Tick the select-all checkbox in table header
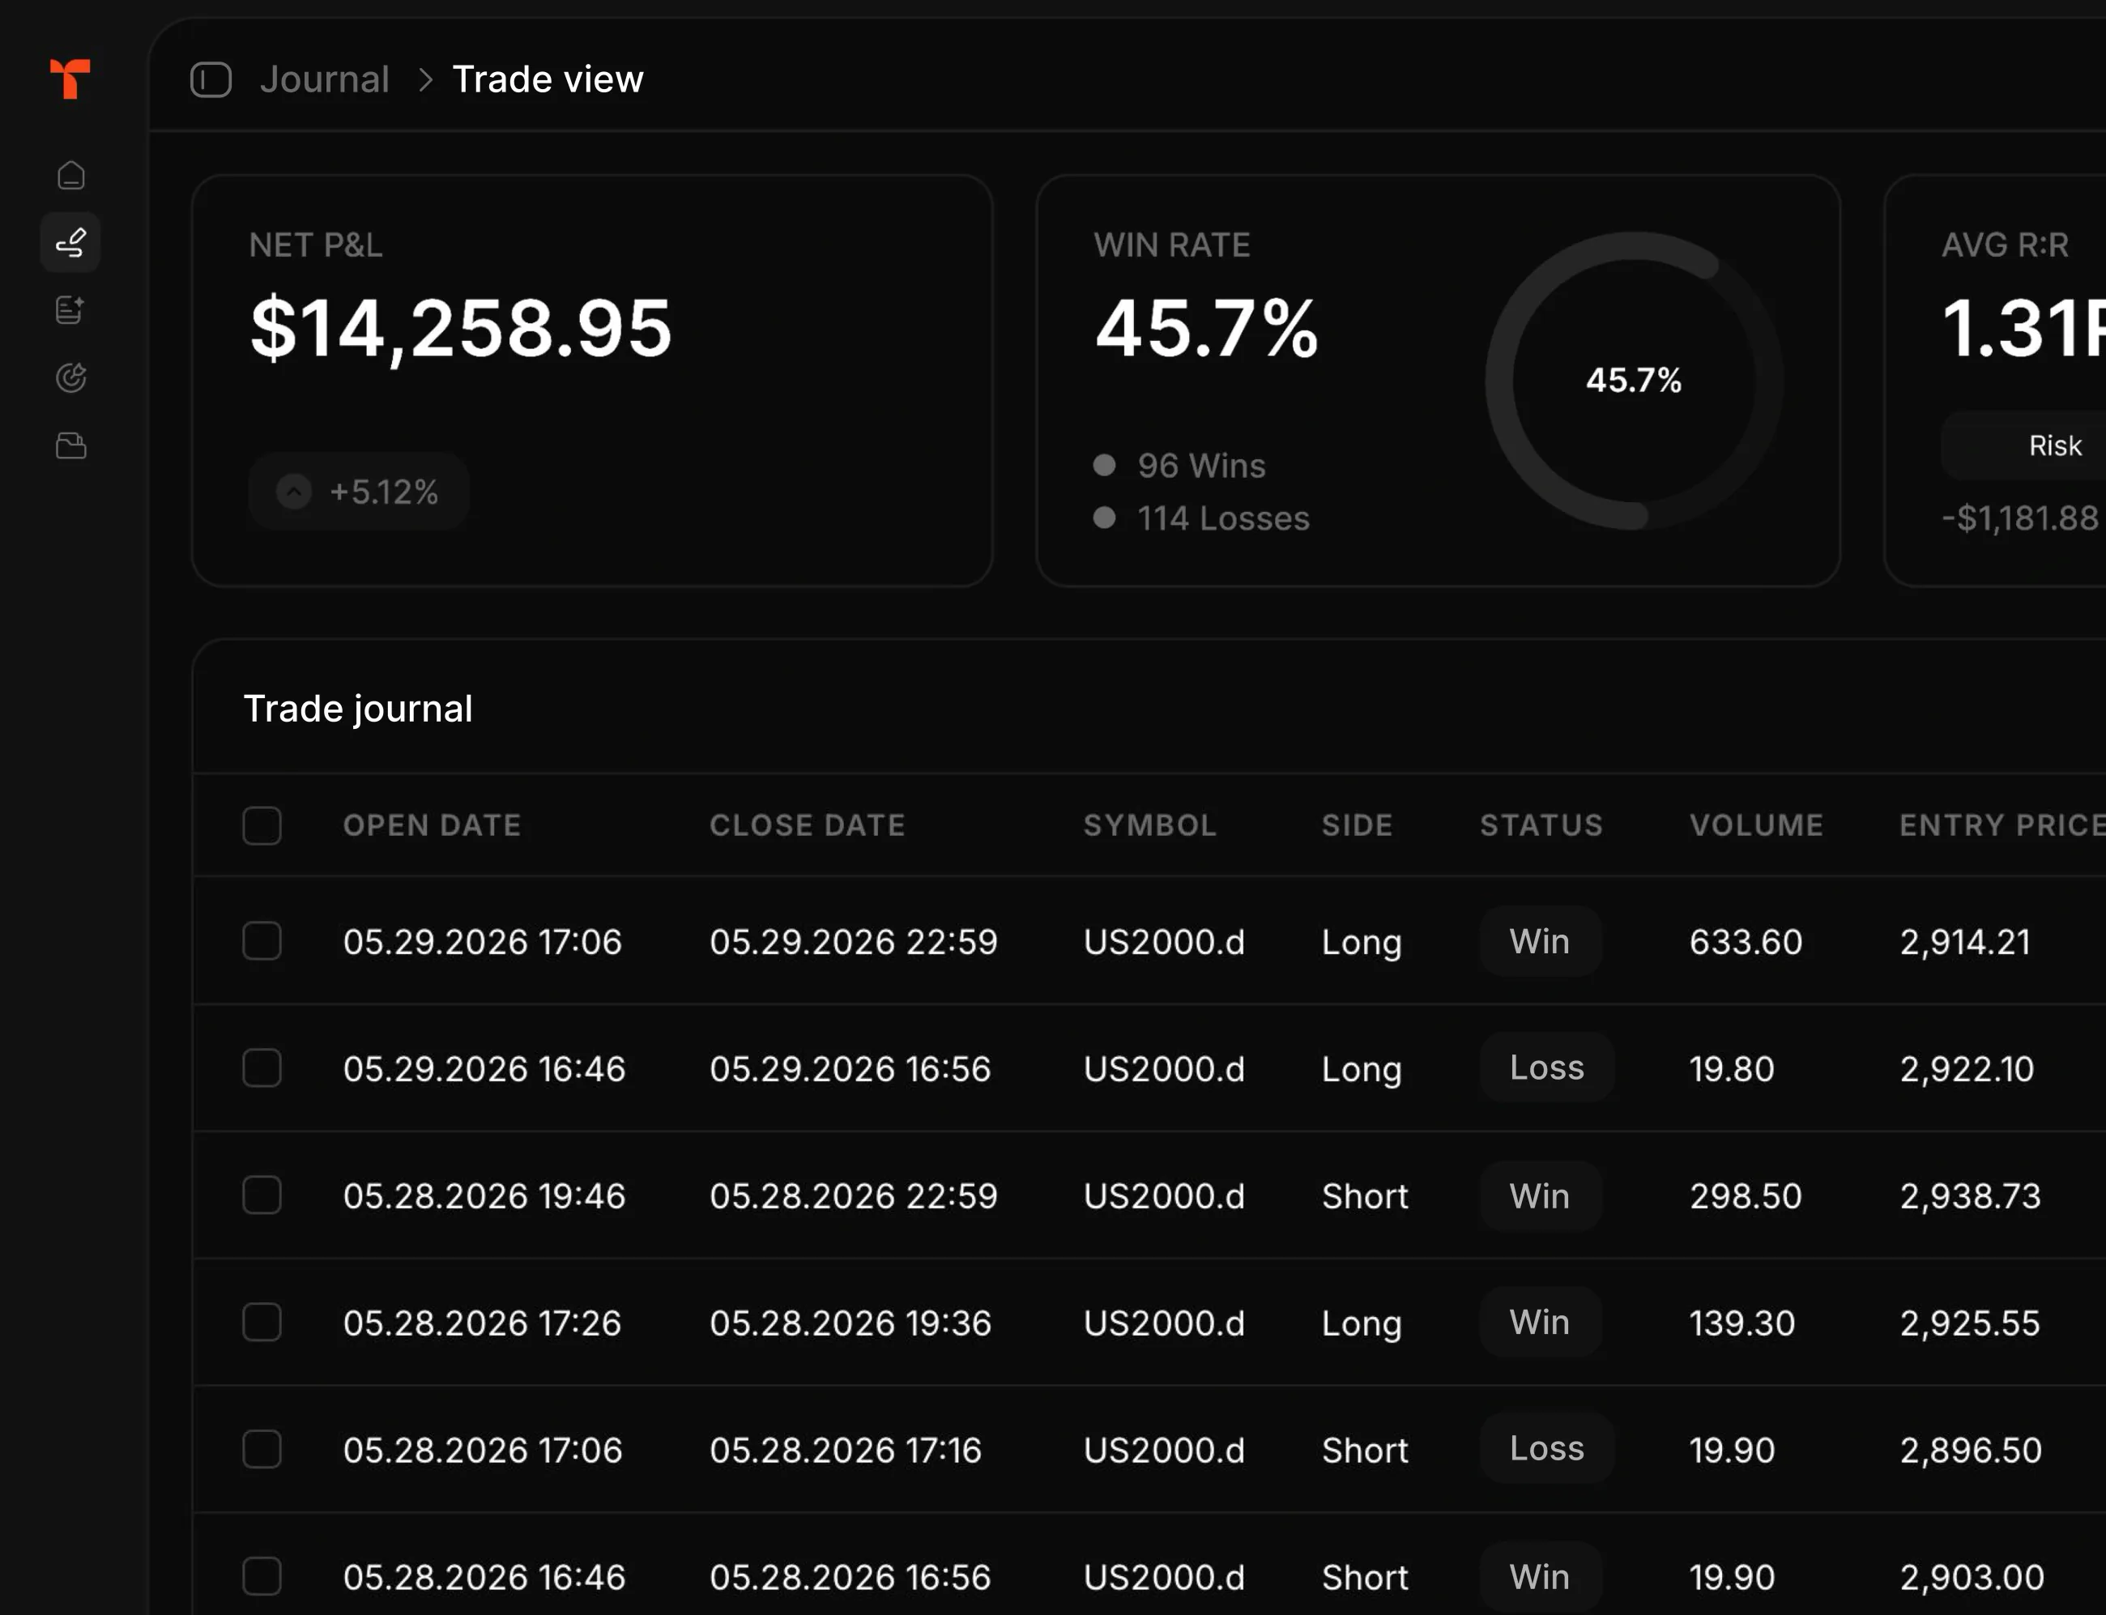The width and height of the screenshot is (2106, 1615). coord(262,826)
